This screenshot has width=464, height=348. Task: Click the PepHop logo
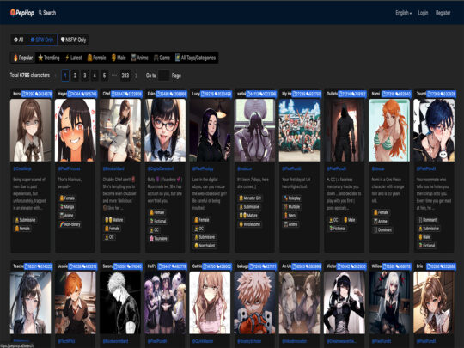point(22,13)
